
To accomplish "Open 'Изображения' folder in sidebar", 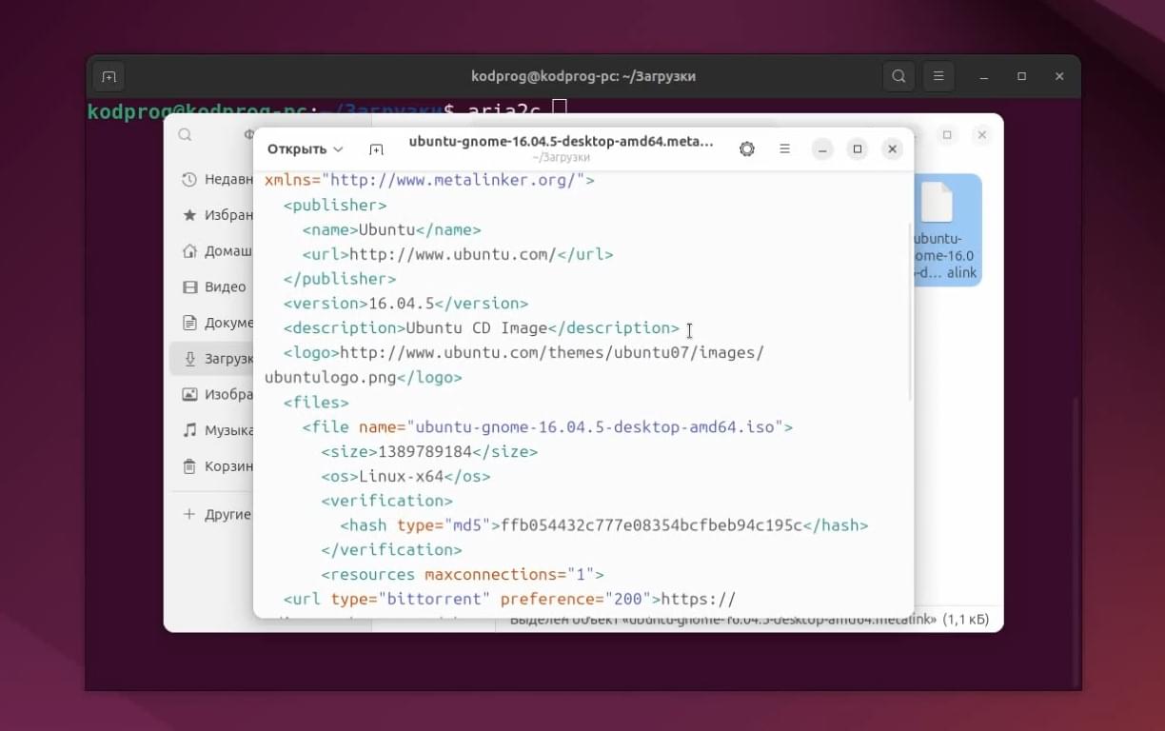I will [x=217, y=394].
